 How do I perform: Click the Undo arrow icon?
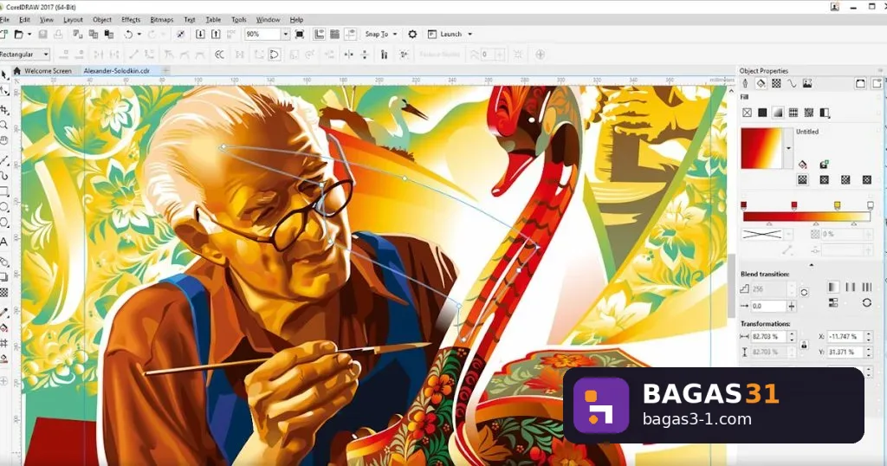pos(128,35)
